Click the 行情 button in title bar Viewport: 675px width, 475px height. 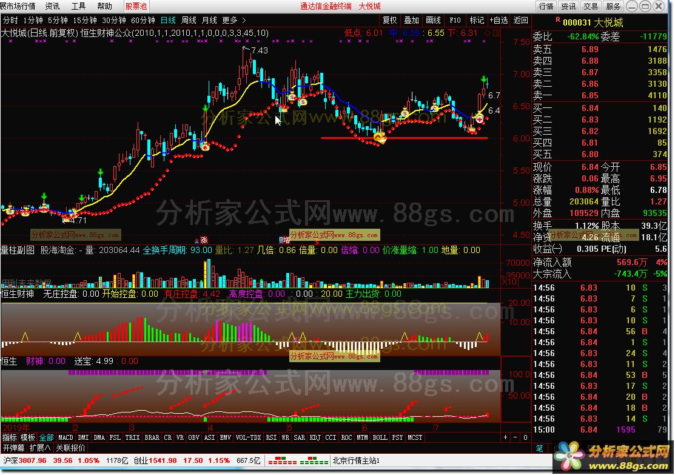coord(546,6)
